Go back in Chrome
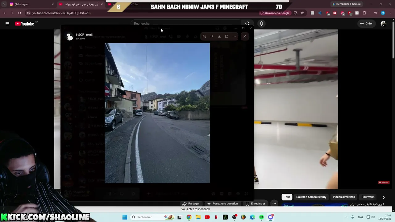 coord(5,13)
